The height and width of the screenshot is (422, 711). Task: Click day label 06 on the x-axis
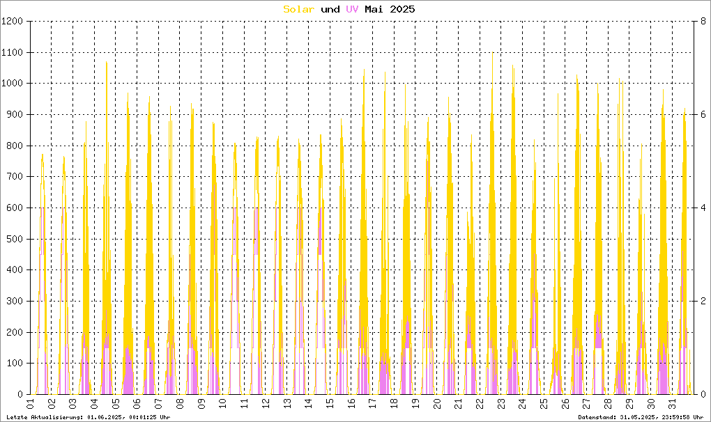tap(137, 403)
